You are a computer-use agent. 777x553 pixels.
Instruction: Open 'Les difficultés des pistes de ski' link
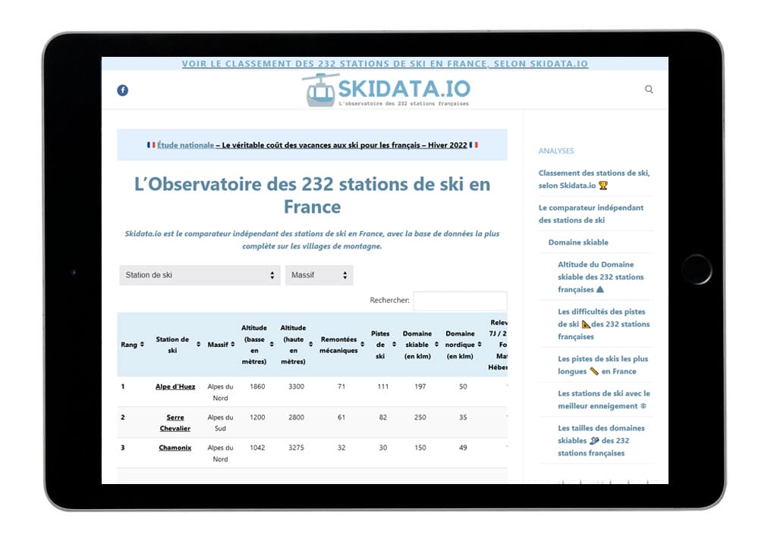coord(603,324)
